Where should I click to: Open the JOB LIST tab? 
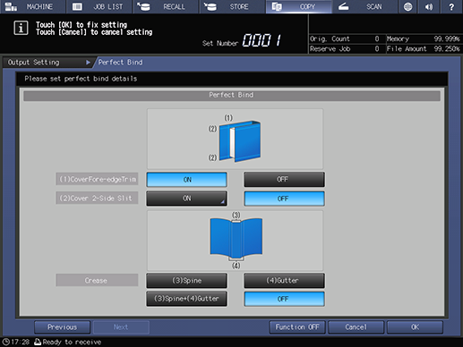(99, 6)
